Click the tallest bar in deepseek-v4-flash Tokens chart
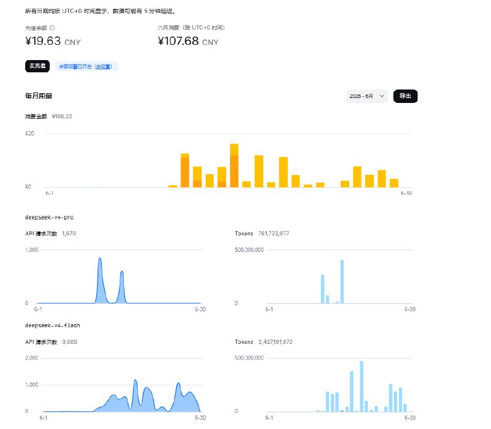Viewport: 491px width, 429px height. pos(361,387)
